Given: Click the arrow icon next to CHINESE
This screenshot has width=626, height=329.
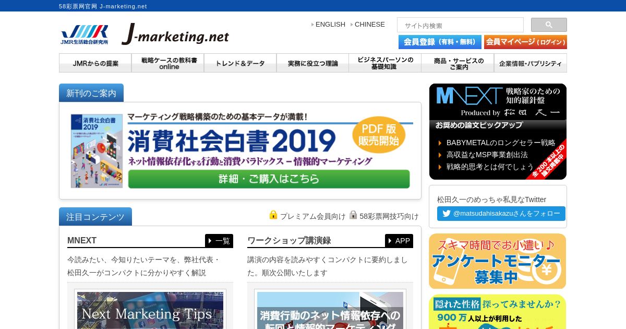Looking at the screenshot, I should tap(352, 25).
